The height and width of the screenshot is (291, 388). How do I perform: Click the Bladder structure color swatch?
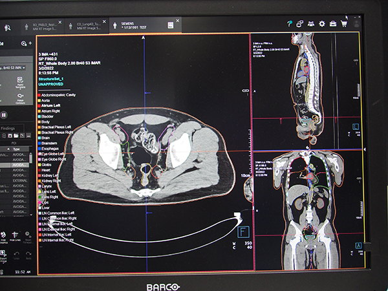[x=39, y=116]
